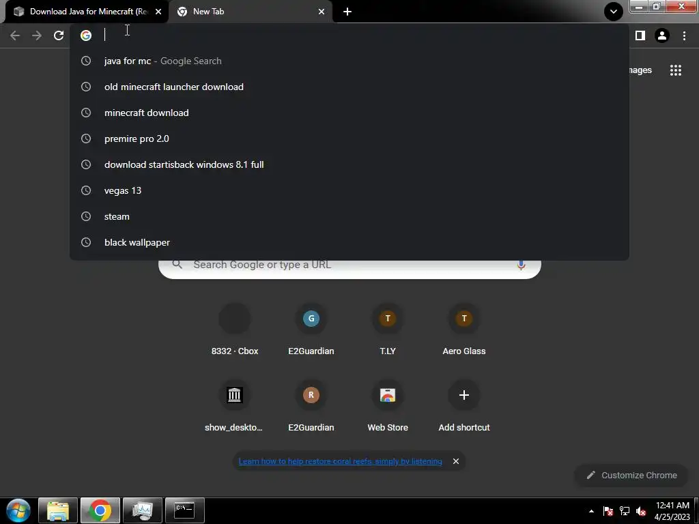This screenshot has height=524, width=699.
Task: Click the Customize Chrome button
Action: click(x=631, y=476)
